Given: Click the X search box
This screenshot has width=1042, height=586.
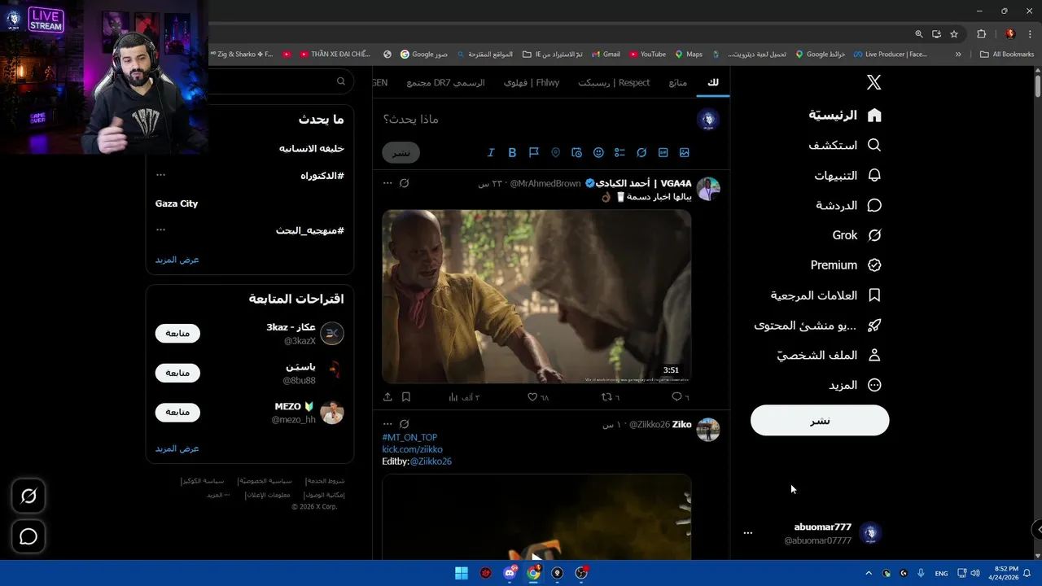Looking at the screenshot, I should (x=281, y=81).
